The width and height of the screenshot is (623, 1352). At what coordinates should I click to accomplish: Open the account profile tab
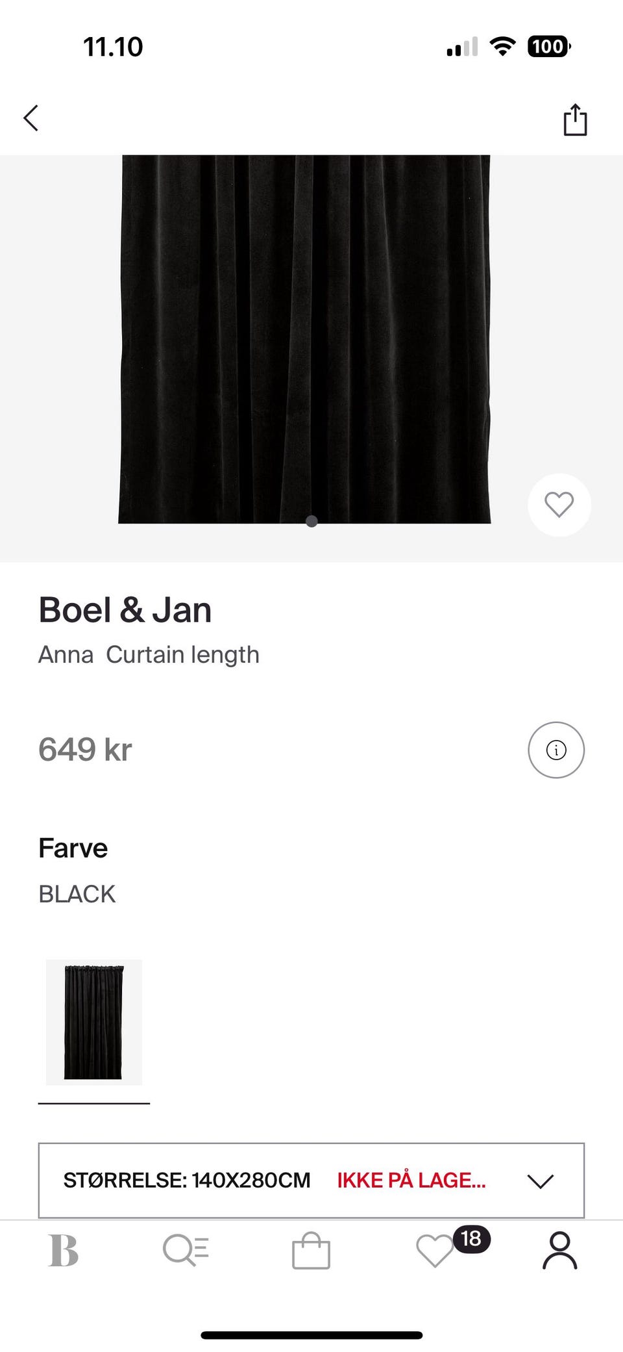click(x=559, y=1251)
